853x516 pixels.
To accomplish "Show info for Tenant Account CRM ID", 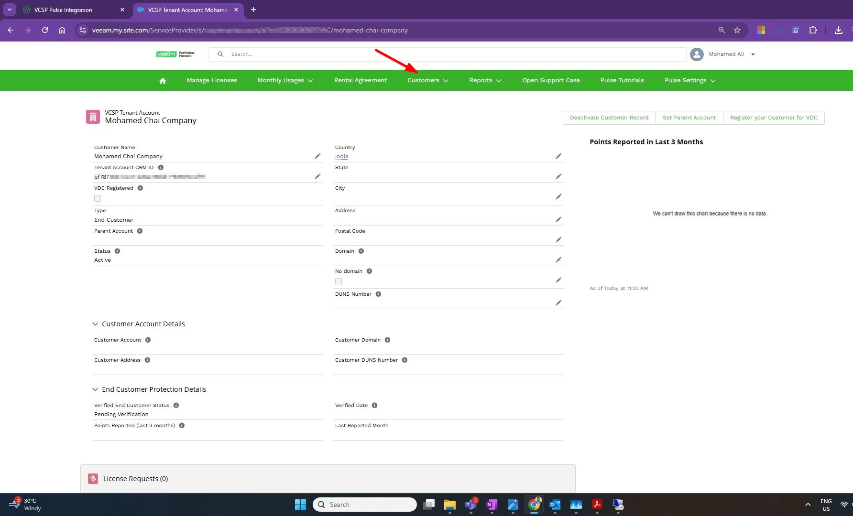I will [161, 168].
